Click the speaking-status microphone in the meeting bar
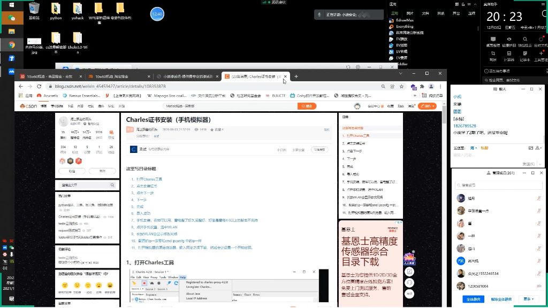 319,14
